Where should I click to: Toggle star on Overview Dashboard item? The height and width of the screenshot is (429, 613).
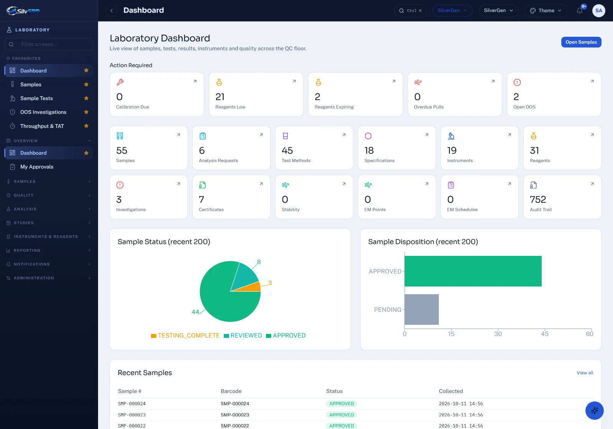[x=86, y=153]
